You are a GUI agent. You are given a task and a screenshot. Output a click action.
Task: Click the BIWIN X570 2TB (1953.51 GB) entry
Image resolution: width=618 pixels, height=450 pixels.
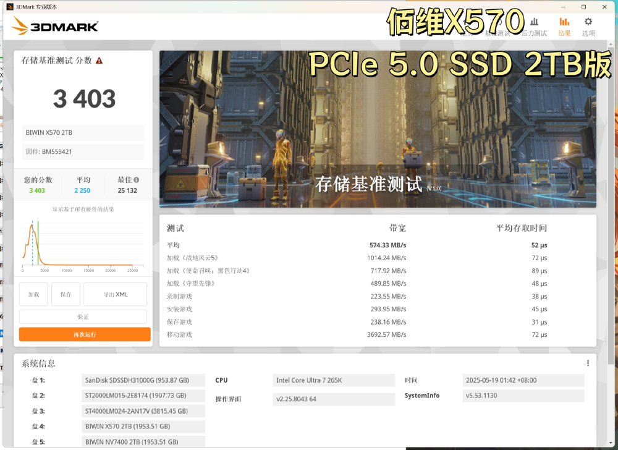click(143, 427)
